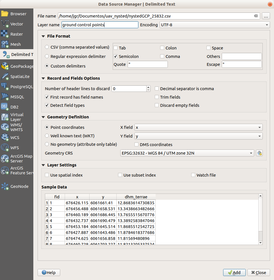The width and height of the screenshot is (274, 280).
Task: Open the Browser source icon
Action: tap(5, 14)
